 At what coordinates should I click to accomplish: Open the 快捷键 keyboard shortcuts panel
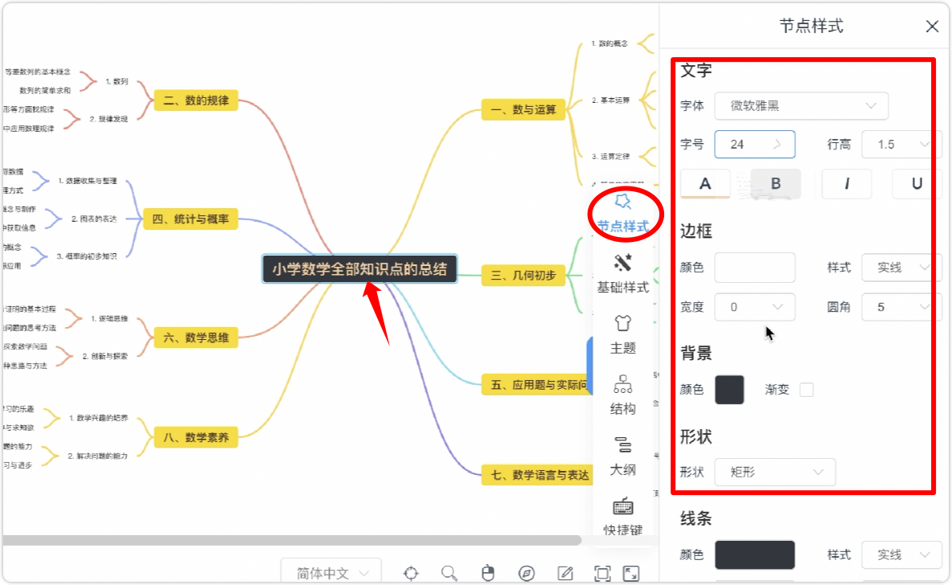click(623, 517)
